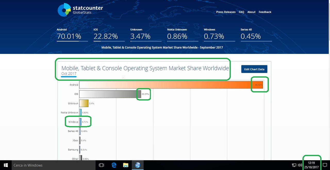Screen dimensions: 330x170
Task: Open the Feedback link
Action: tap(265, 12)
